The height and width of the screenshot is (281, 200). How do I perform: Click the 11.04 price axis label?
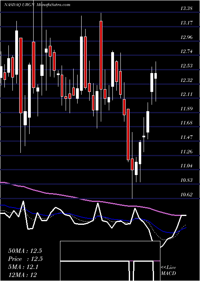[x=187, y=166]
